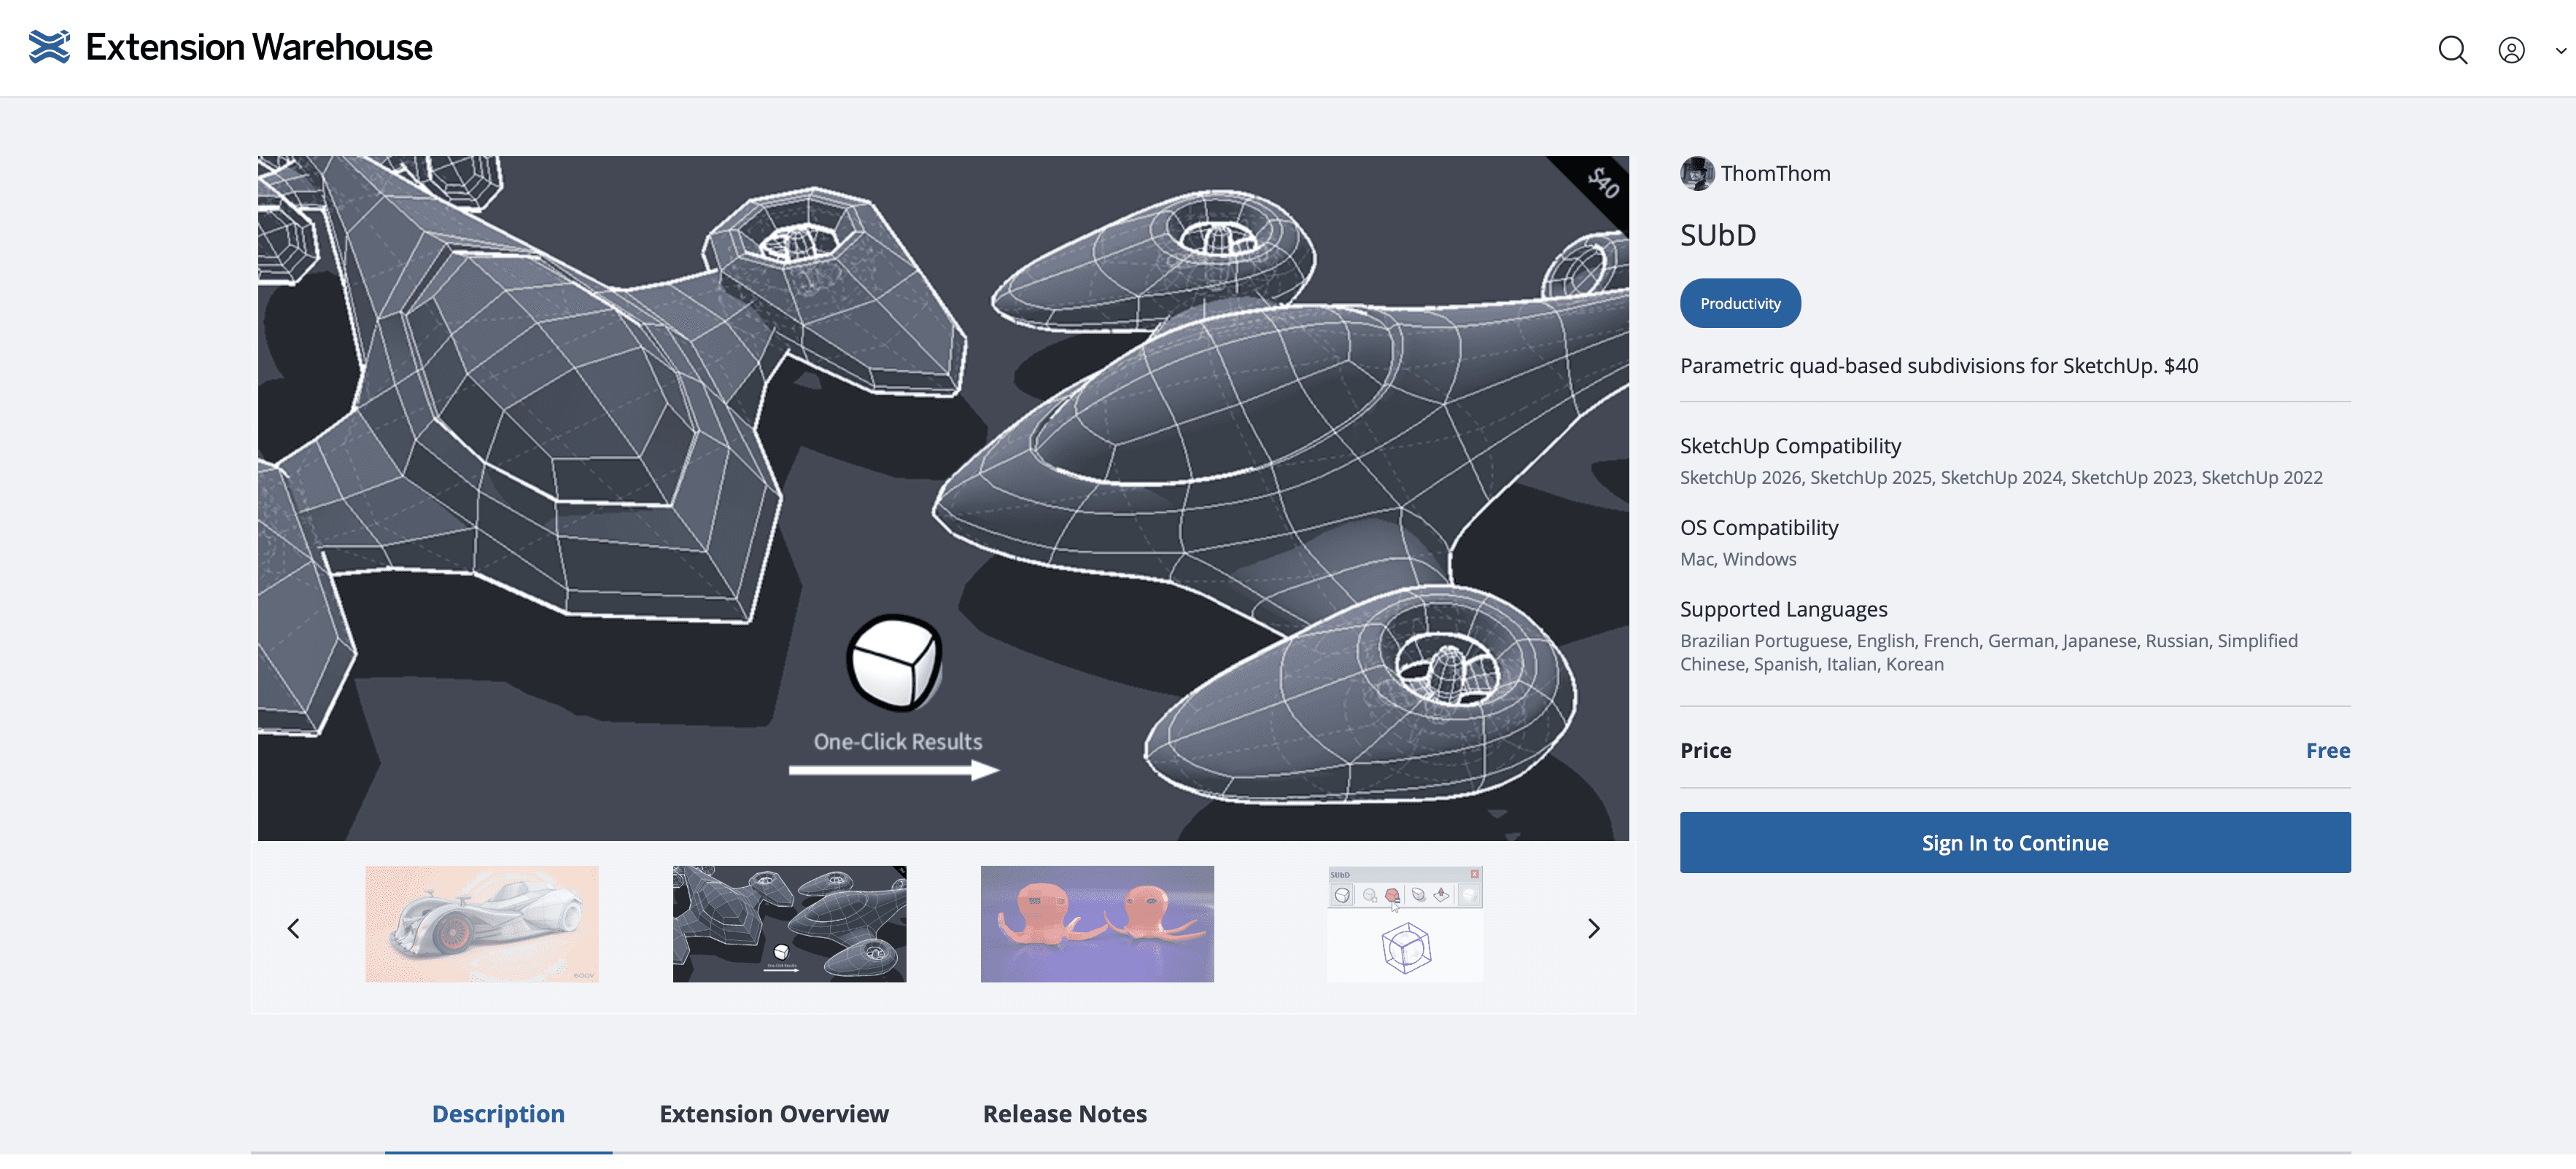Switch to the Release Notes tab

pos(1064,1113)
